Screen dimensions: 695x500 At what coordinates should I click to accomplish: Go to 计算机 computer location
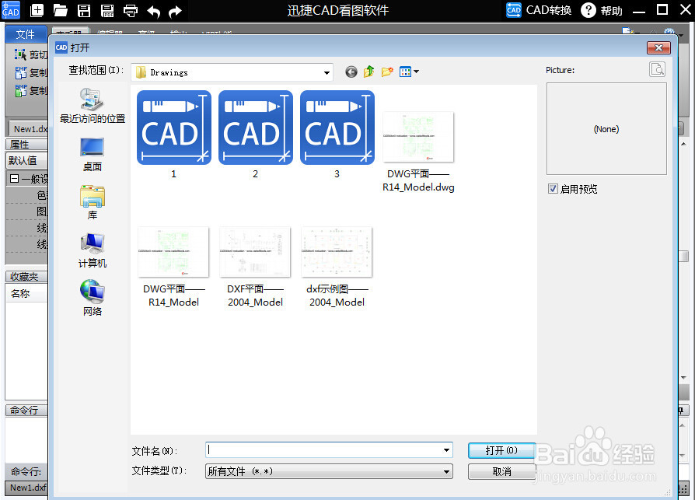point(93,251)
